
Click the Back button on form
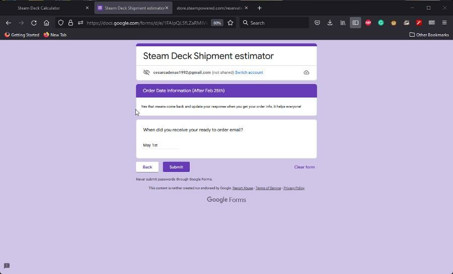coord(147,167)
